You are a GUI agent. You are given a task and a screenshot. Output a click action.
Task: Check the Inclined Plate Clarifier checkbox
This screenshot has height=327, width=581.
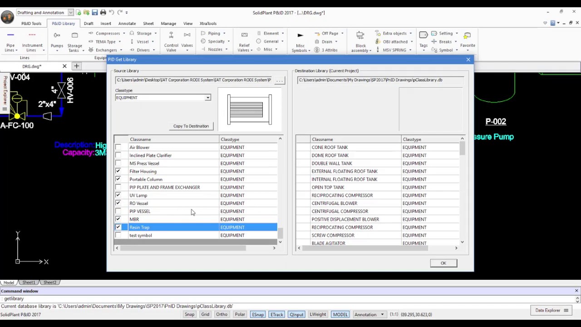point(118,155)
